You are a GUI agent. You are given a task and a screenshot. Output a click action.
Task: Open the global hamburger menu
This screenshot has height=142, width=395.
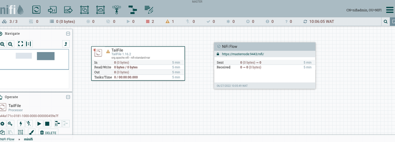click(389, 10)
